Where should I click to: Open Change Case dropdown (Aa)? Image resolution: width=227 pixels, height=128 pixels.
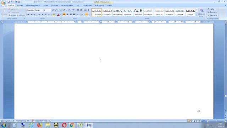point(49,15)
